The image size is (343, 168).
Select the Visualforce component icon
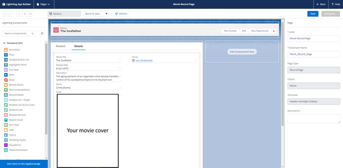tap(6, 145)
